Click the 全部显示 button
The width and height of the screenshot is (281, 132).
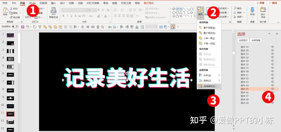tap(243, 40)
